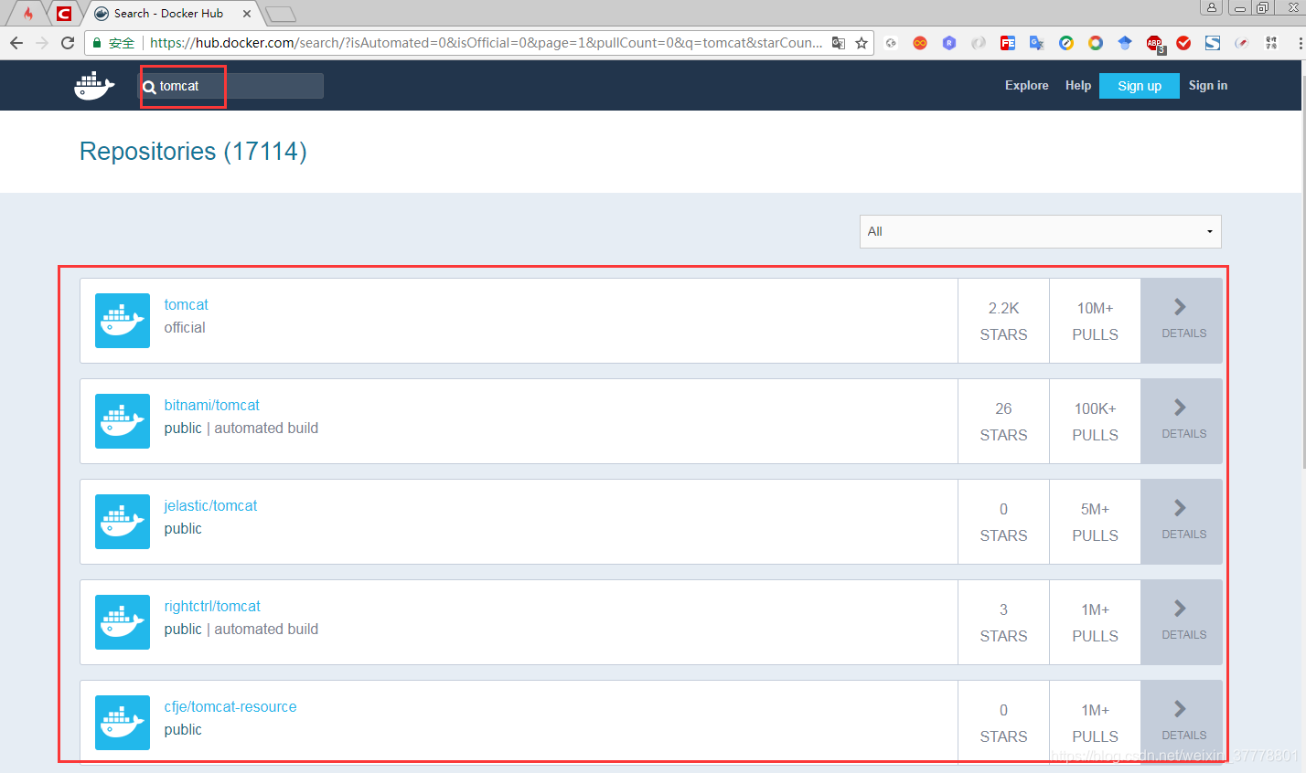The height and width of the screenshot is (773, 1306).
Task: Open a new browser tab
Action: 281,14
